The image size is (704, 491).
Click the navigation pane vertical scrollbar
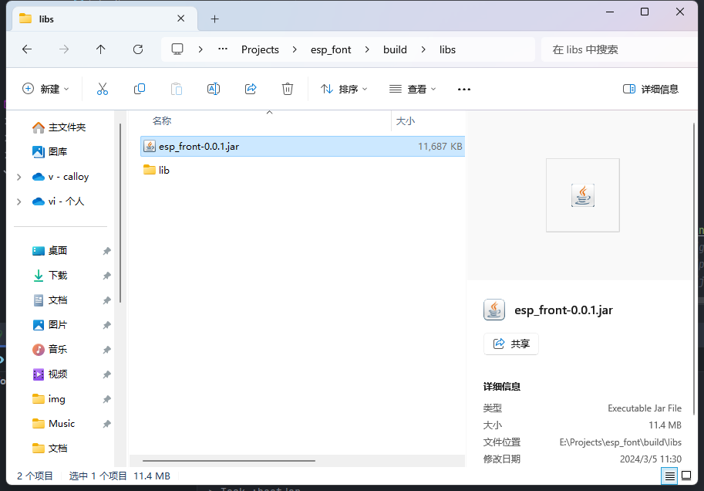pos(120,213)
